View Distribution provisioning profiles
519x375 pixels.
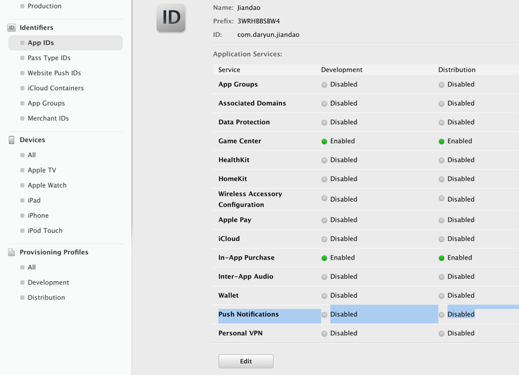pyautogui.click(x=46, y=298)
